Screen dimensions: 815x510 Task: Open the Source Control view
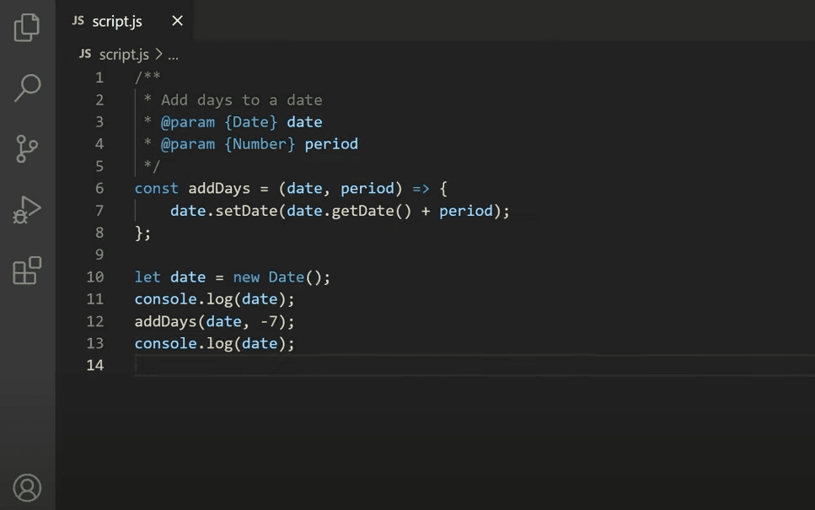point(27,149)
